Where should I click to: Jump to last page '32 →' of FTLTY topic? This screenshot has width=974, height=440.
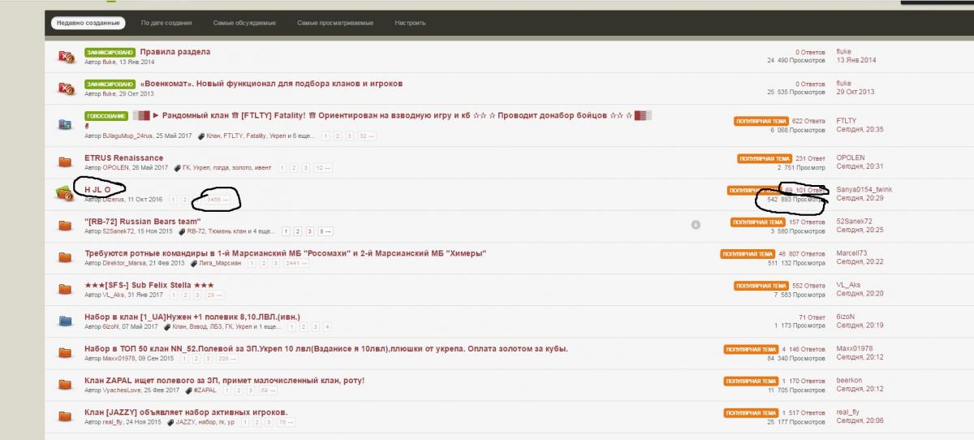[x=367, y=136]
